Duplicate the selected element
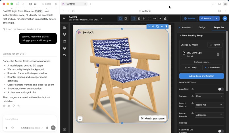This screenshot has width=229, height=133. [157, 26]
